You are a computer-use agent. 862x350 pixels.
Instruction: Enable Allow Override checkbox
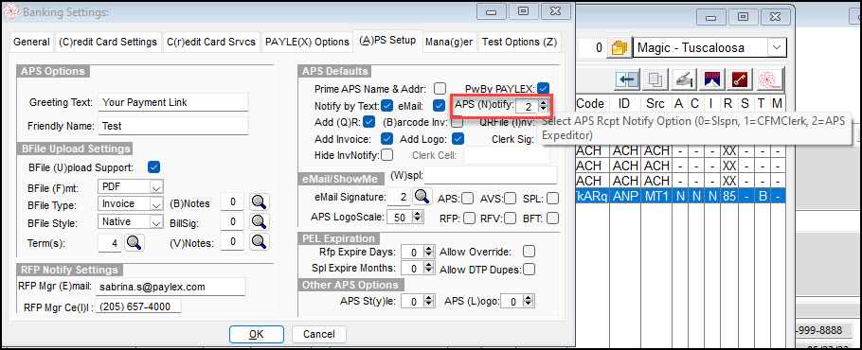(529, 252)
